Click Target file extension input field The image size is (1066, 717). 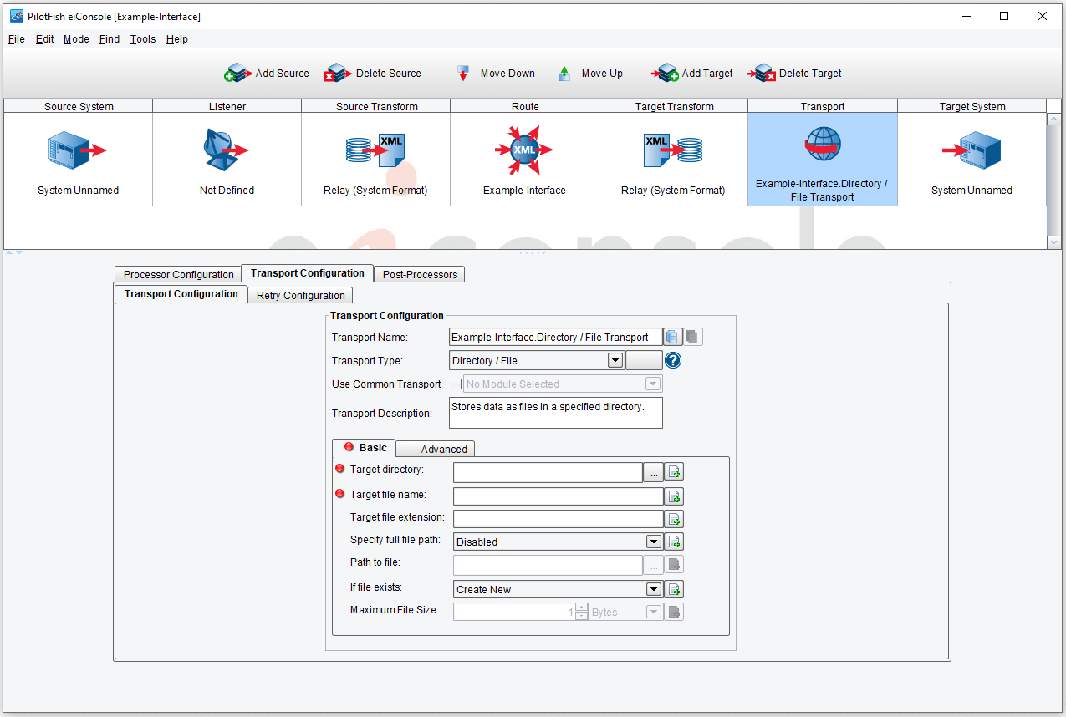558,519
